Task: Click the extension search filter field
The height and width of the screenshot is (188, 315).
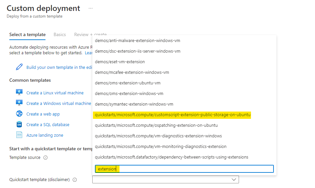Action: [x=184, y=169]
